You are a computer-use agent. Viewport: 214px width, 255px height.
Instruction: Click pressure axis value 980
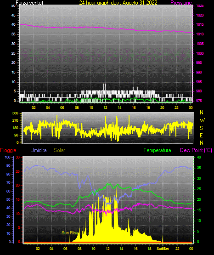(199, 91)
